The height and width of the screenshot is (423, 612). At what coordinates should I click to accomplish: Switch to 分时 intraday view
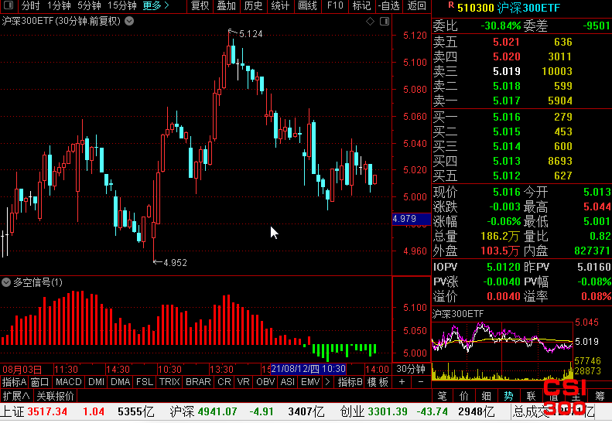(x=30, y=6)
